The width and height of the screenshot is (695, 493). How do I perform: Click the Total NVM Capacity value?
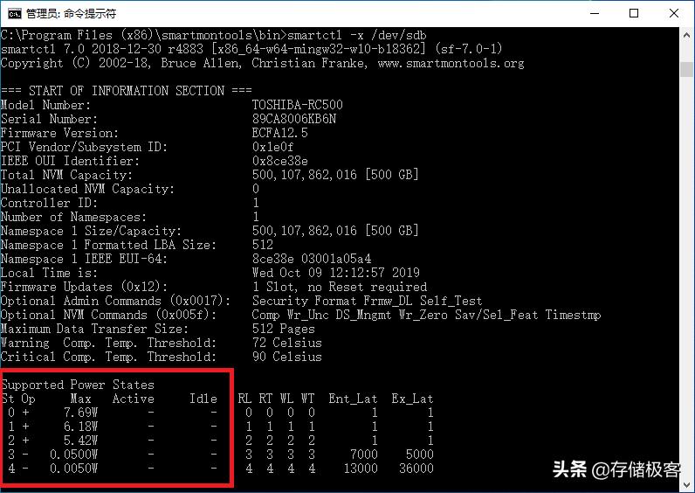pyautogui.click(x=335, y=175)
